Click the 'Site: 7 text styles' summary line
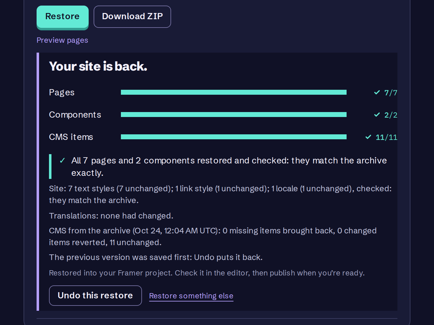 [220, 194]
